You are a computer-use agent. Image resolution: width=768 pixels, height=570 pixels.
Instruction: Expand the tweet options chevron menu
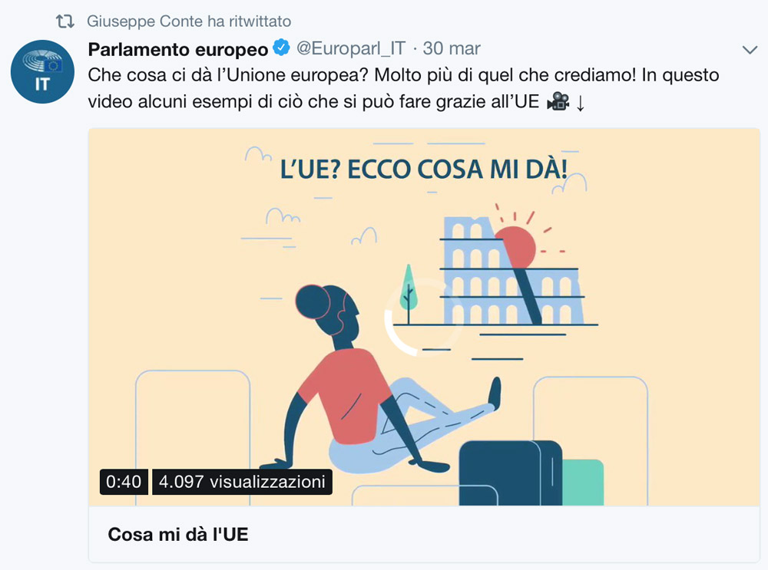coord(750,50)
